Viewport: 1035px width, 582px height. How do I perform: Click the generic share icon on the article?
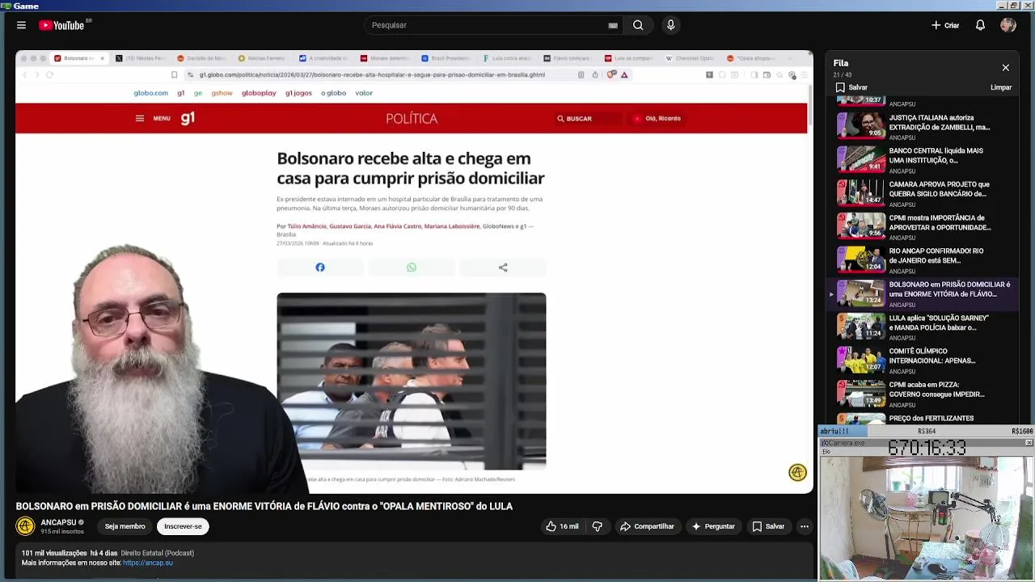tap(503, 268)
